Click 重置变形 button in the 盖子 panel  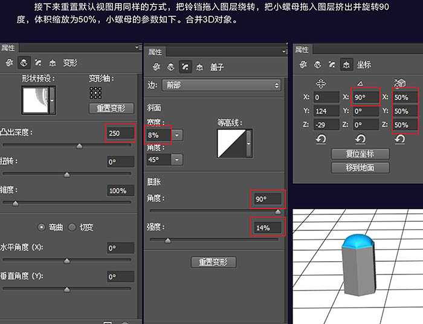(213, 262)
